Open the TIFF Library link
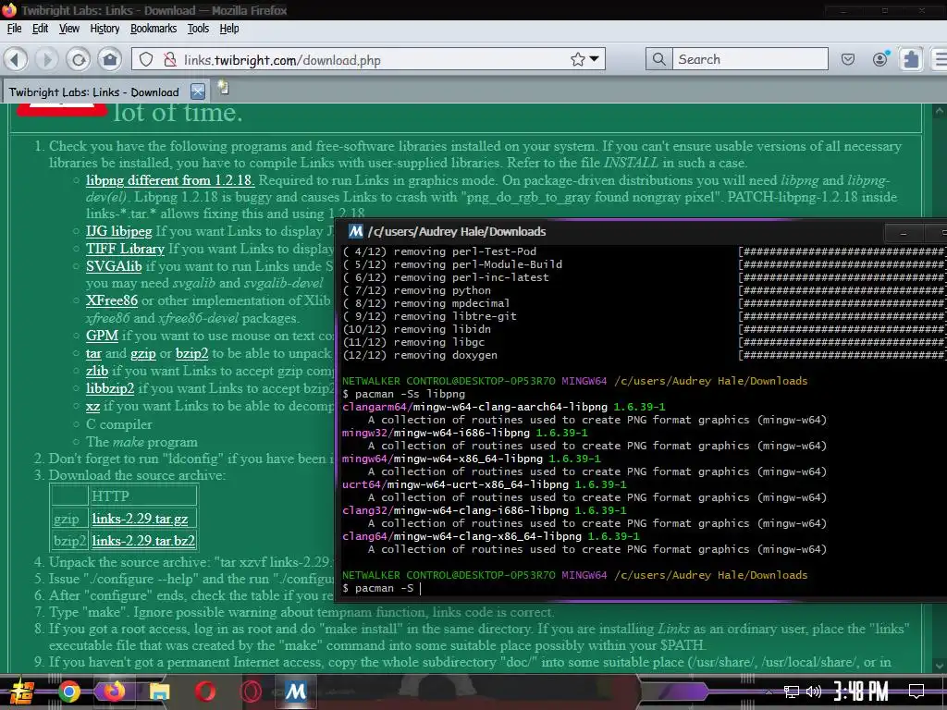947x710 pixels. pyautogui.click(x=125, y=249)
